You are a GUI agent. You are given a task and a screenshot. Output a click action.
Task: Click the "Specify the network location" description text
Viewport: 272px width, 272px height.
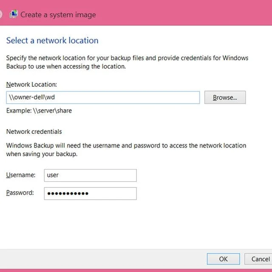coord(127,62)
